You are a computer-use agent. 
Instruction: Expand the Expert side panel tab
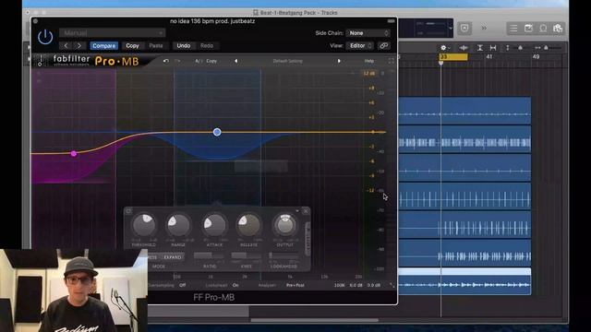click(x=308, y=239)
